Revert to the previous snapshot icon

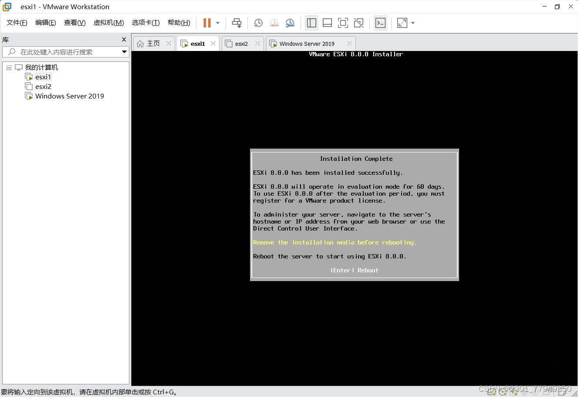tap(274, 23)
